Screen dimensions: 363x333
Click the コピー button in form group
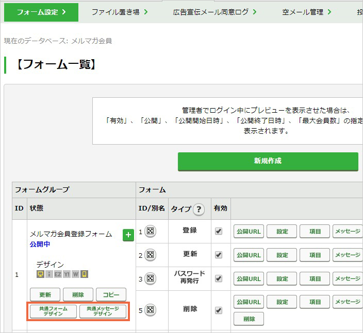(x=111, y=294)
